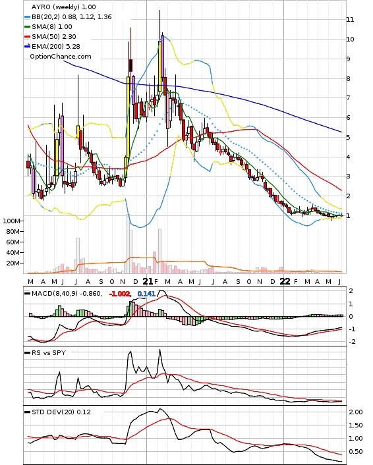The image size is (373, 465).
Task: Click the black MACD legend line marker
Action: (x=27, y=294)
